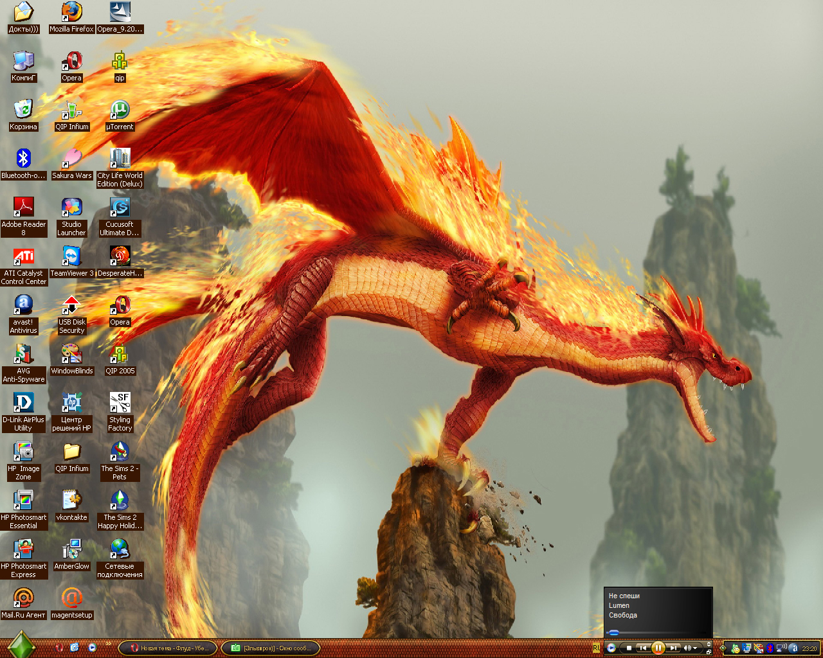Open the Корзина recycle bin
The width and height of the screenshot is (823, 658).
coord(23,116)
